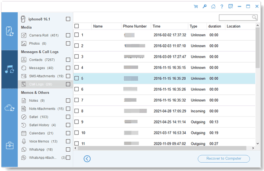Select the recover from iOS device sidebar icon
Screen dimensions: 264x171
coord(9,31)
